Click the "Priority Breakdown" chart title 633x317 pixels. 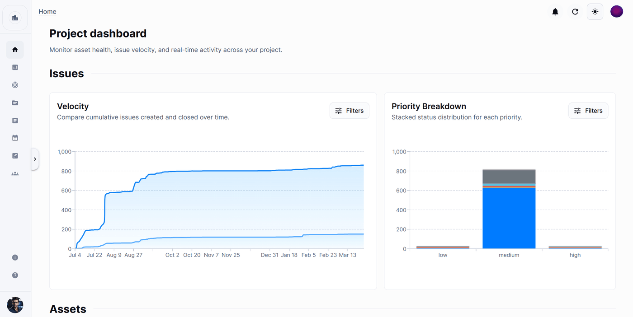click(x=429, y=107)
